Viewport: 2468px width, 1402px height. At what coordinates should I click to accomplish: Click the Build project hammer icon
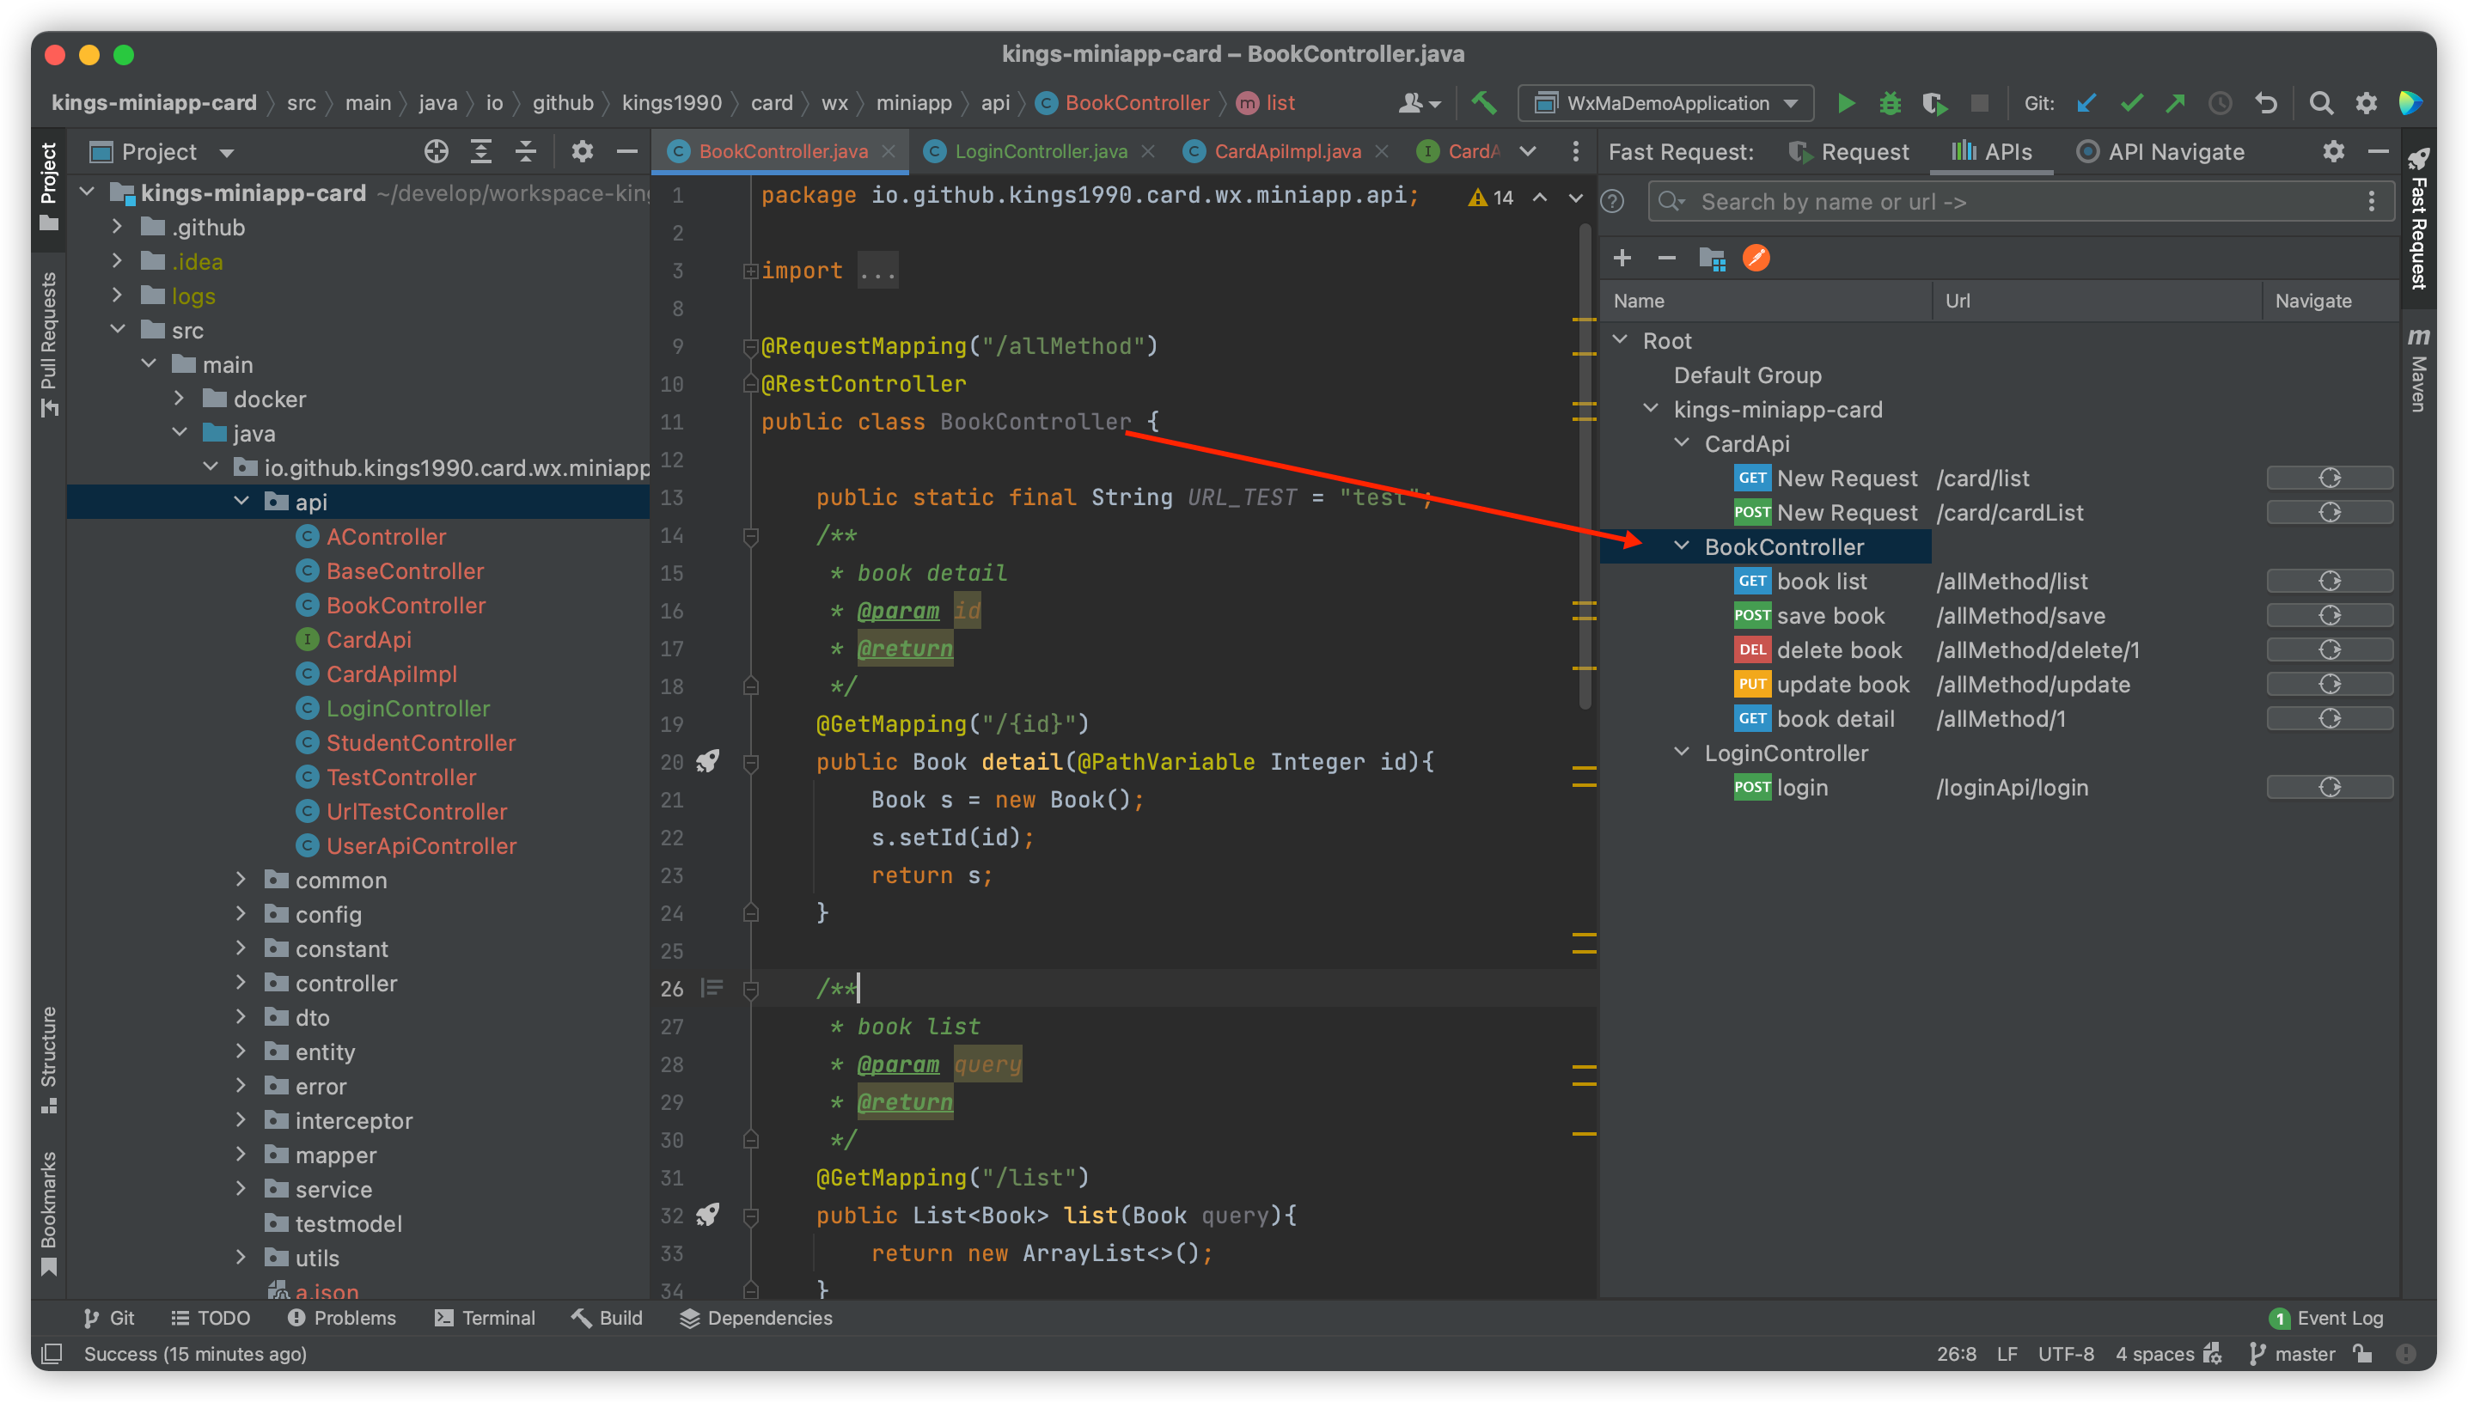pos(1484,103)
